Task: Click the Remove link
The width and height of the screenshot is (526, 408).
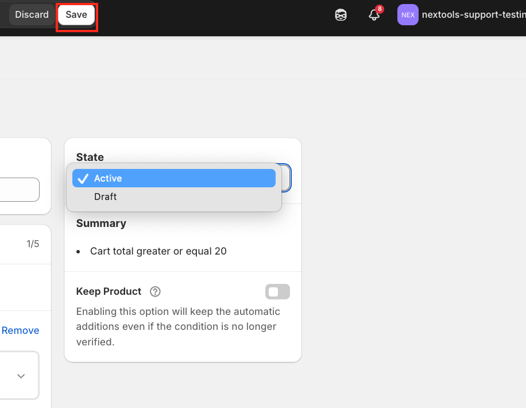Action: click(x=21, y=330)
